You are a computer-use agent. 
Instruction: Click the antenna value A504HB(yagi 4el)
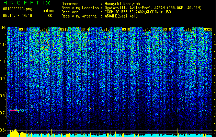pos(121,16)
